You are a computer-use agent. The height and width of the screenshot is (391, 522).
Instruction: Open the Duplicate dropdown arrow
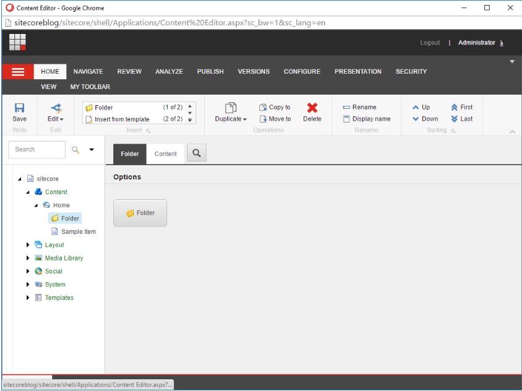(245, 119)
